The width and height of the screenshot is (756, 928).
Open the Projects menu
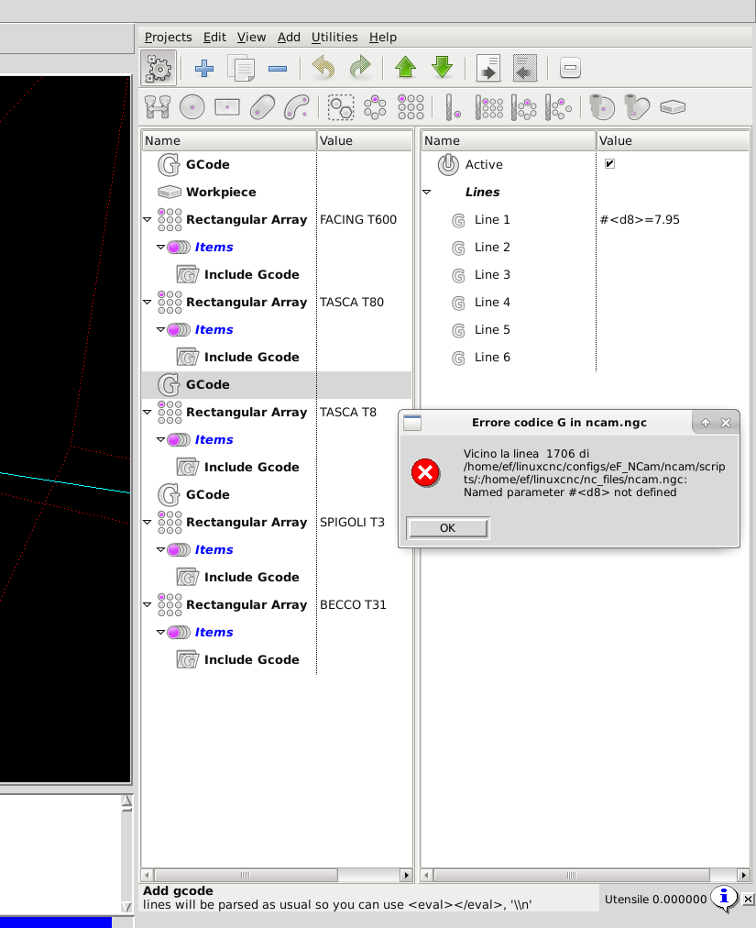(168, 38)
